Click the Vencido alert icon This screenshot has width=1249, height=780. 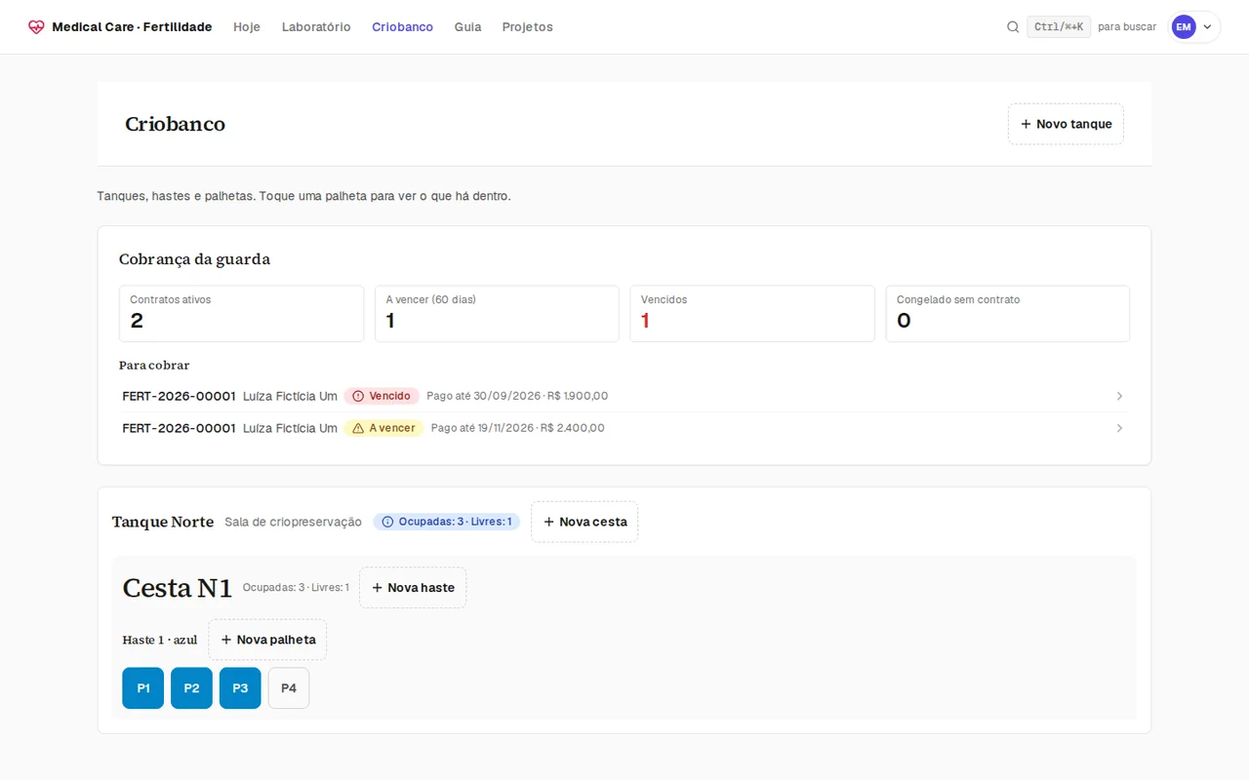(x=358, y=396)
